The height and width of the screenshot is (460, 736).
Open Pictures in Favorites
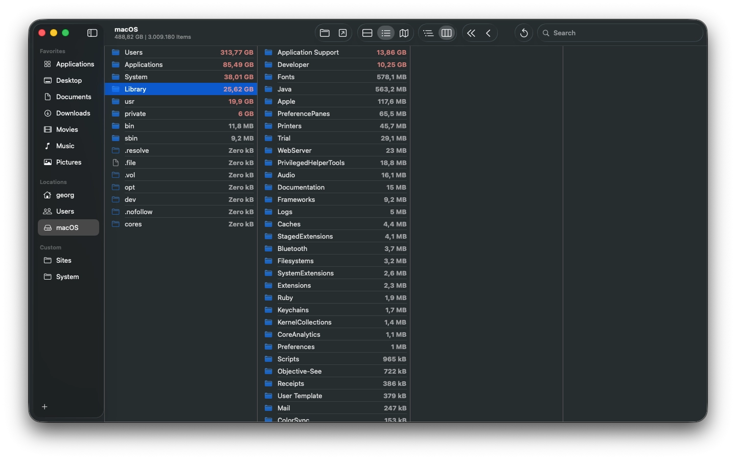click(x=68, y=162)
